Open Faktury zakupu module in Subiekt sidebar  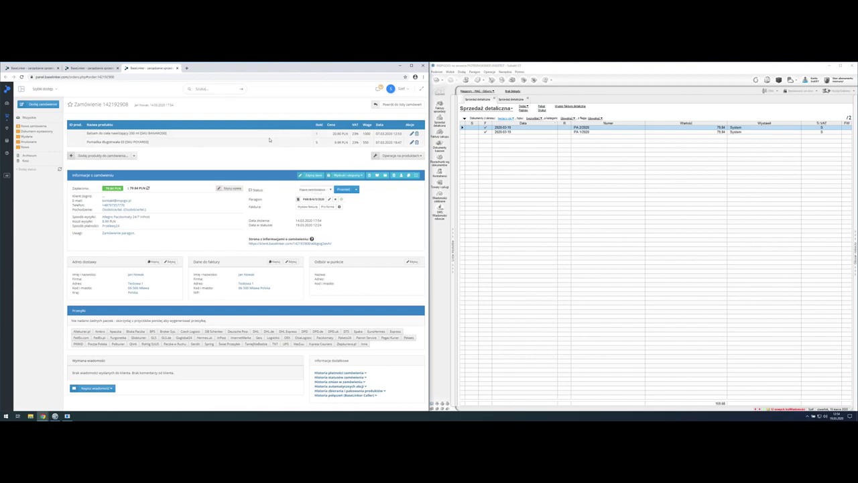pyautogui.click(x=440, y=133)
